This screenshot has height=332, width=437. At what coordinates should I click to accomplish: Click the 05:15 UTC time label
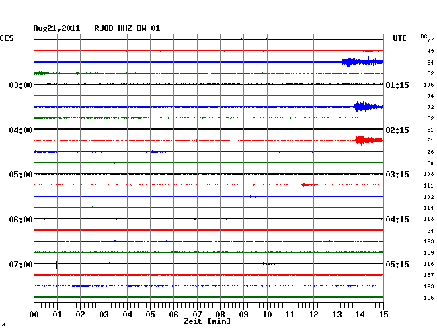click(x=397, y=264)
